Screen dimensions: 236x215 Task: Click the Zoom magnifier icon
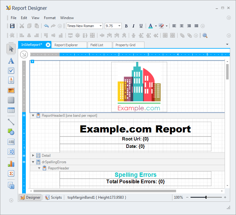click(x=205, y=35)
